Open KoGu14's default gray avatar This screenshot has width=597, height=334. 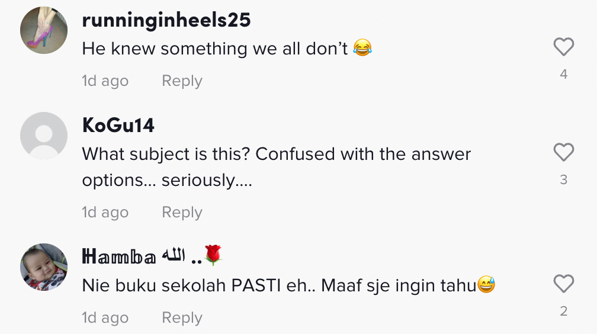(44, 136)
